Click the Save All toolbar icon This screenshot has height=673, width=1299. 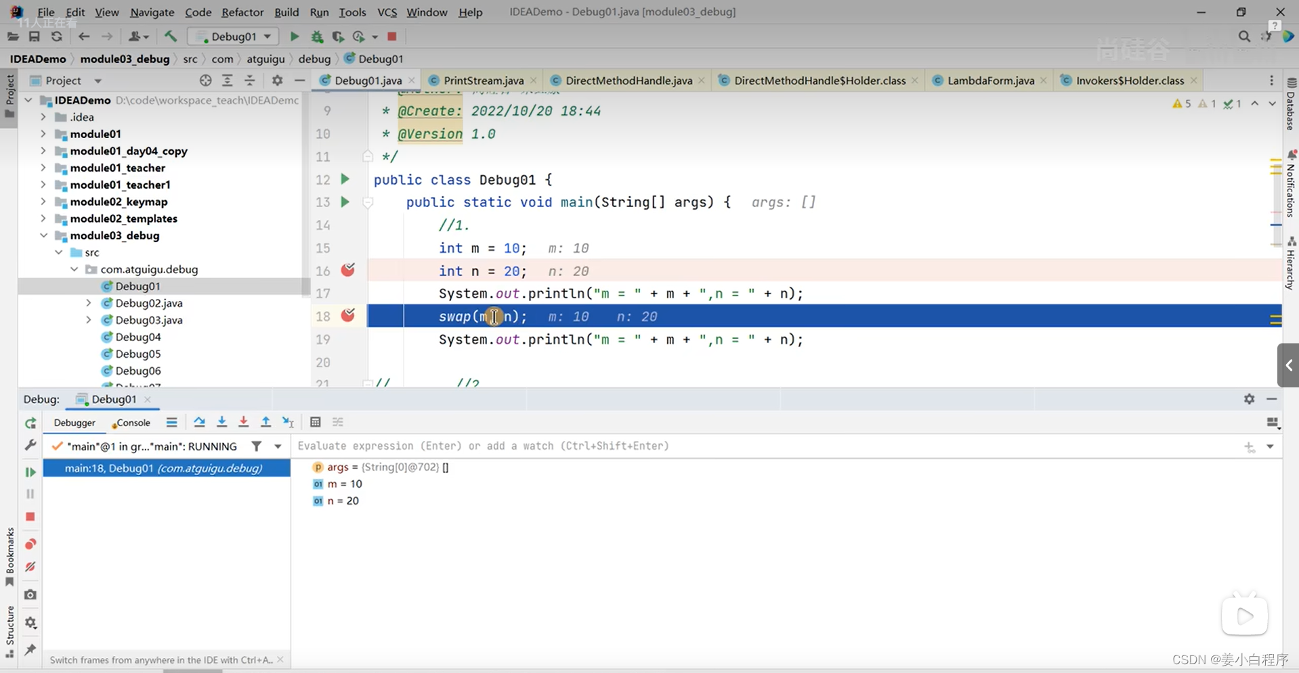click(35, 37)
